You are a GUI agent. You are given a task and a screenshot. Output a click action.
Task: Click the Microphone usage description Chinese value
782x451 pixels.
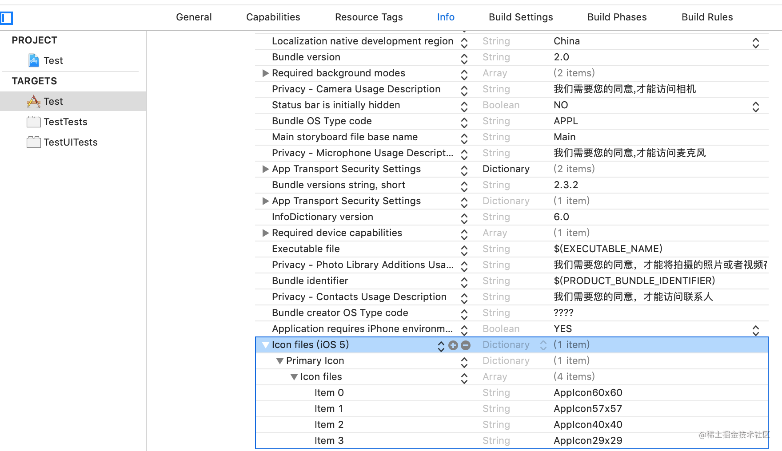[630, 153]
